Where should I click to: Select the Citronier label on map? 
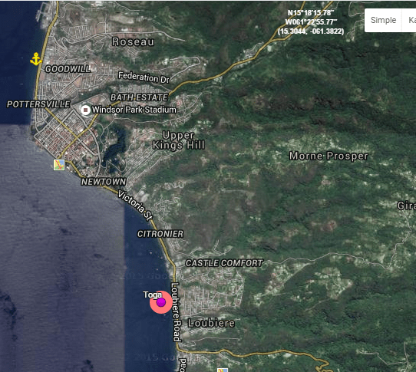point(160,234)
